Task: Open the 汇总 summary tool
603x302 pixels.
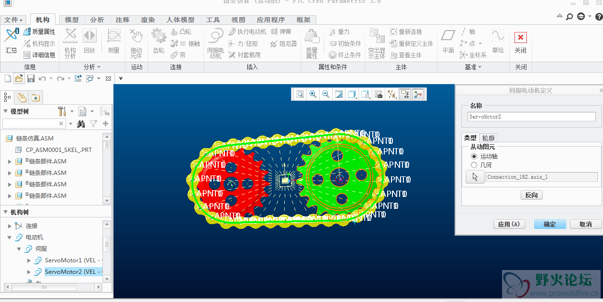Action: 11,41
